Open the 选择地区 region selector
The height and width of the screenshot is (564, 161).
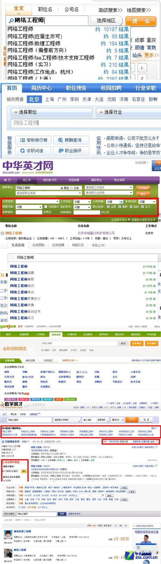point(106,20)
